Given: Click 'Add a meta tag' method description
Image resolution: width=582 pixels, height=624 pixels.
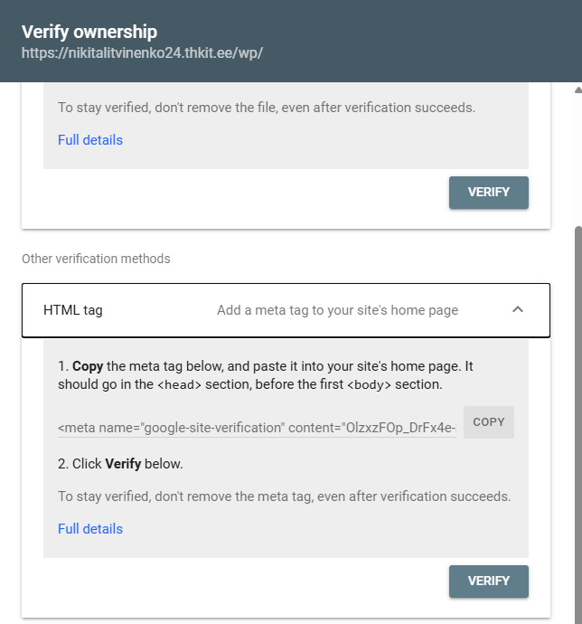Looking at the screenshot, I should pos(337,310).
